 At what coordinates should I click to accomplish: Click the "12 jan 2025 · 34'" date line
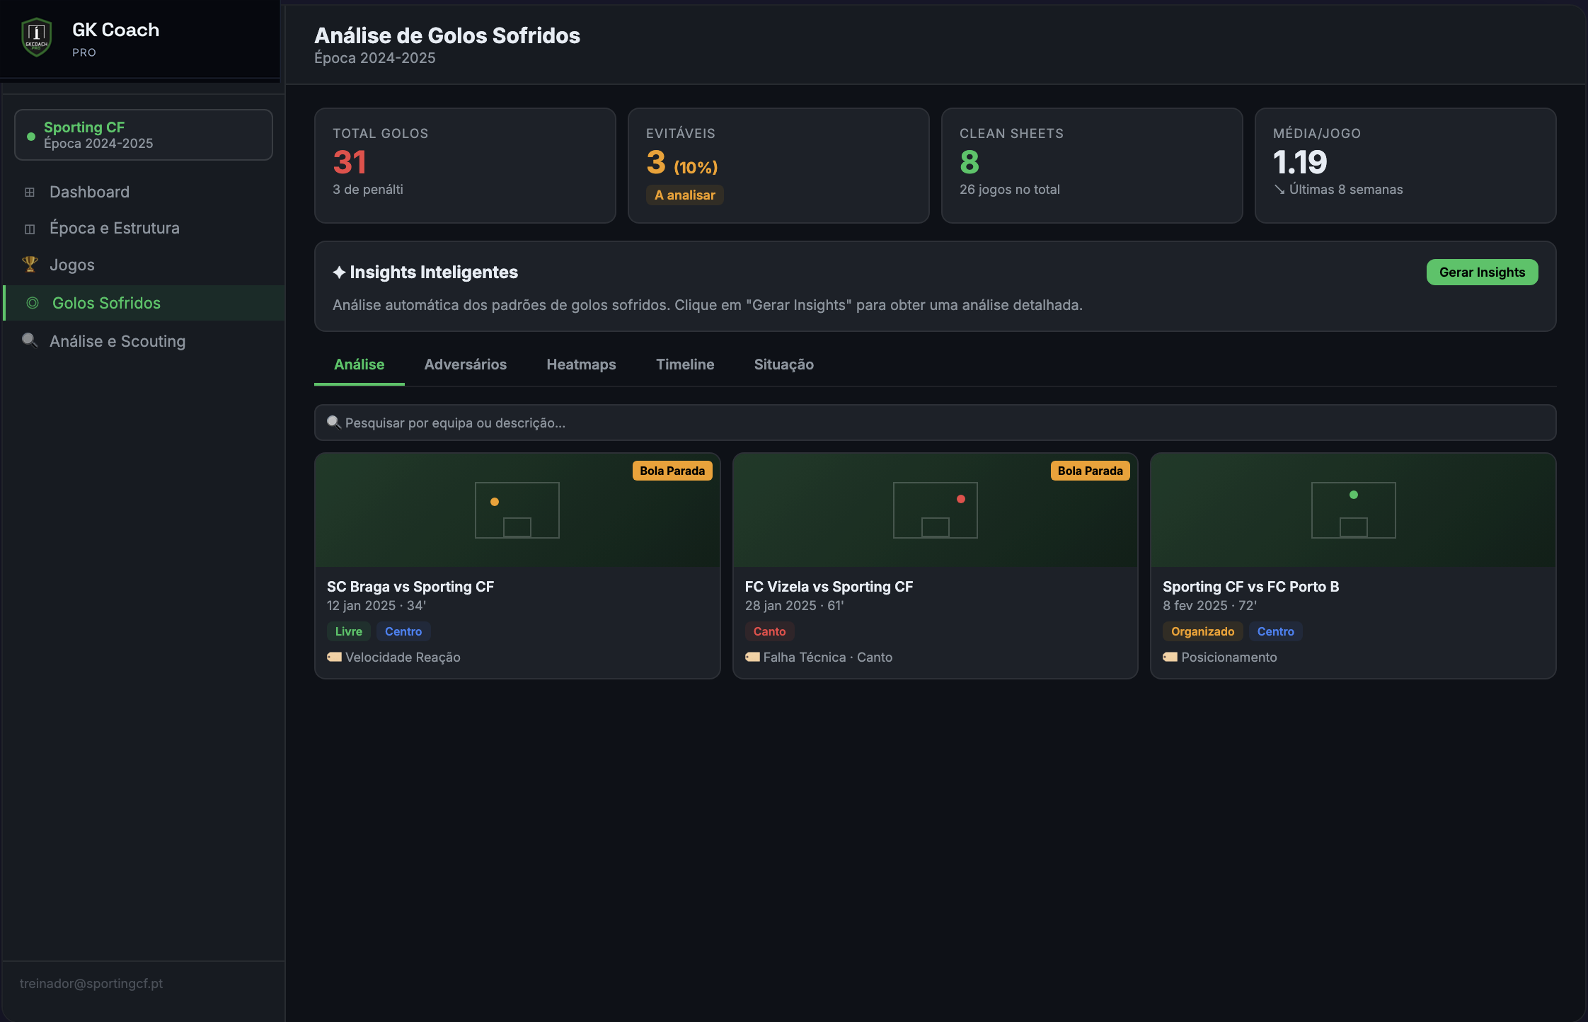(376, 606)
